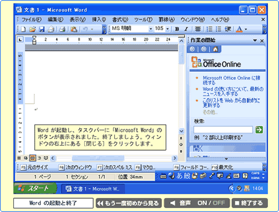
Task: Click the Paste clipboard icon
Action: click(x=74, y=29)
